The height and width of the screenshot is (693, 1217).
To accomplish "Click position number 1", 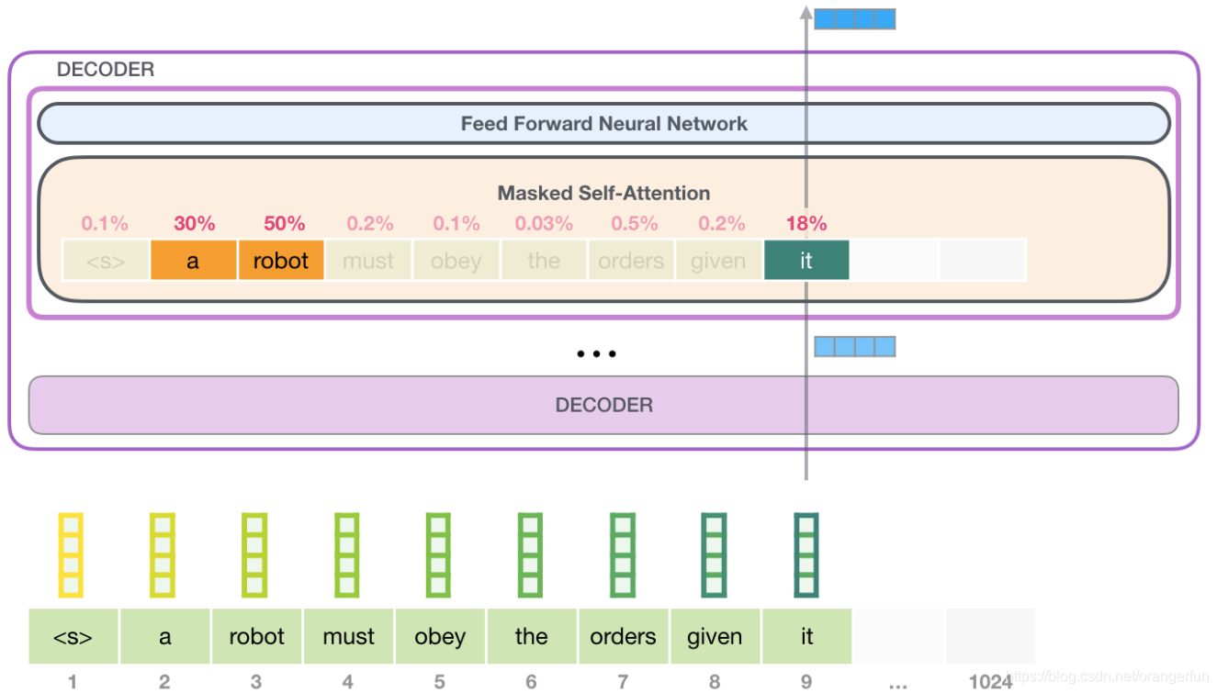I will 73,681.
